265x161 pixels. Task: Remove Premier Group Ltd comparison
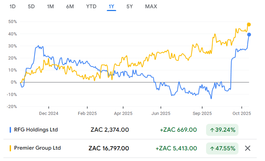tap(247, 148)
